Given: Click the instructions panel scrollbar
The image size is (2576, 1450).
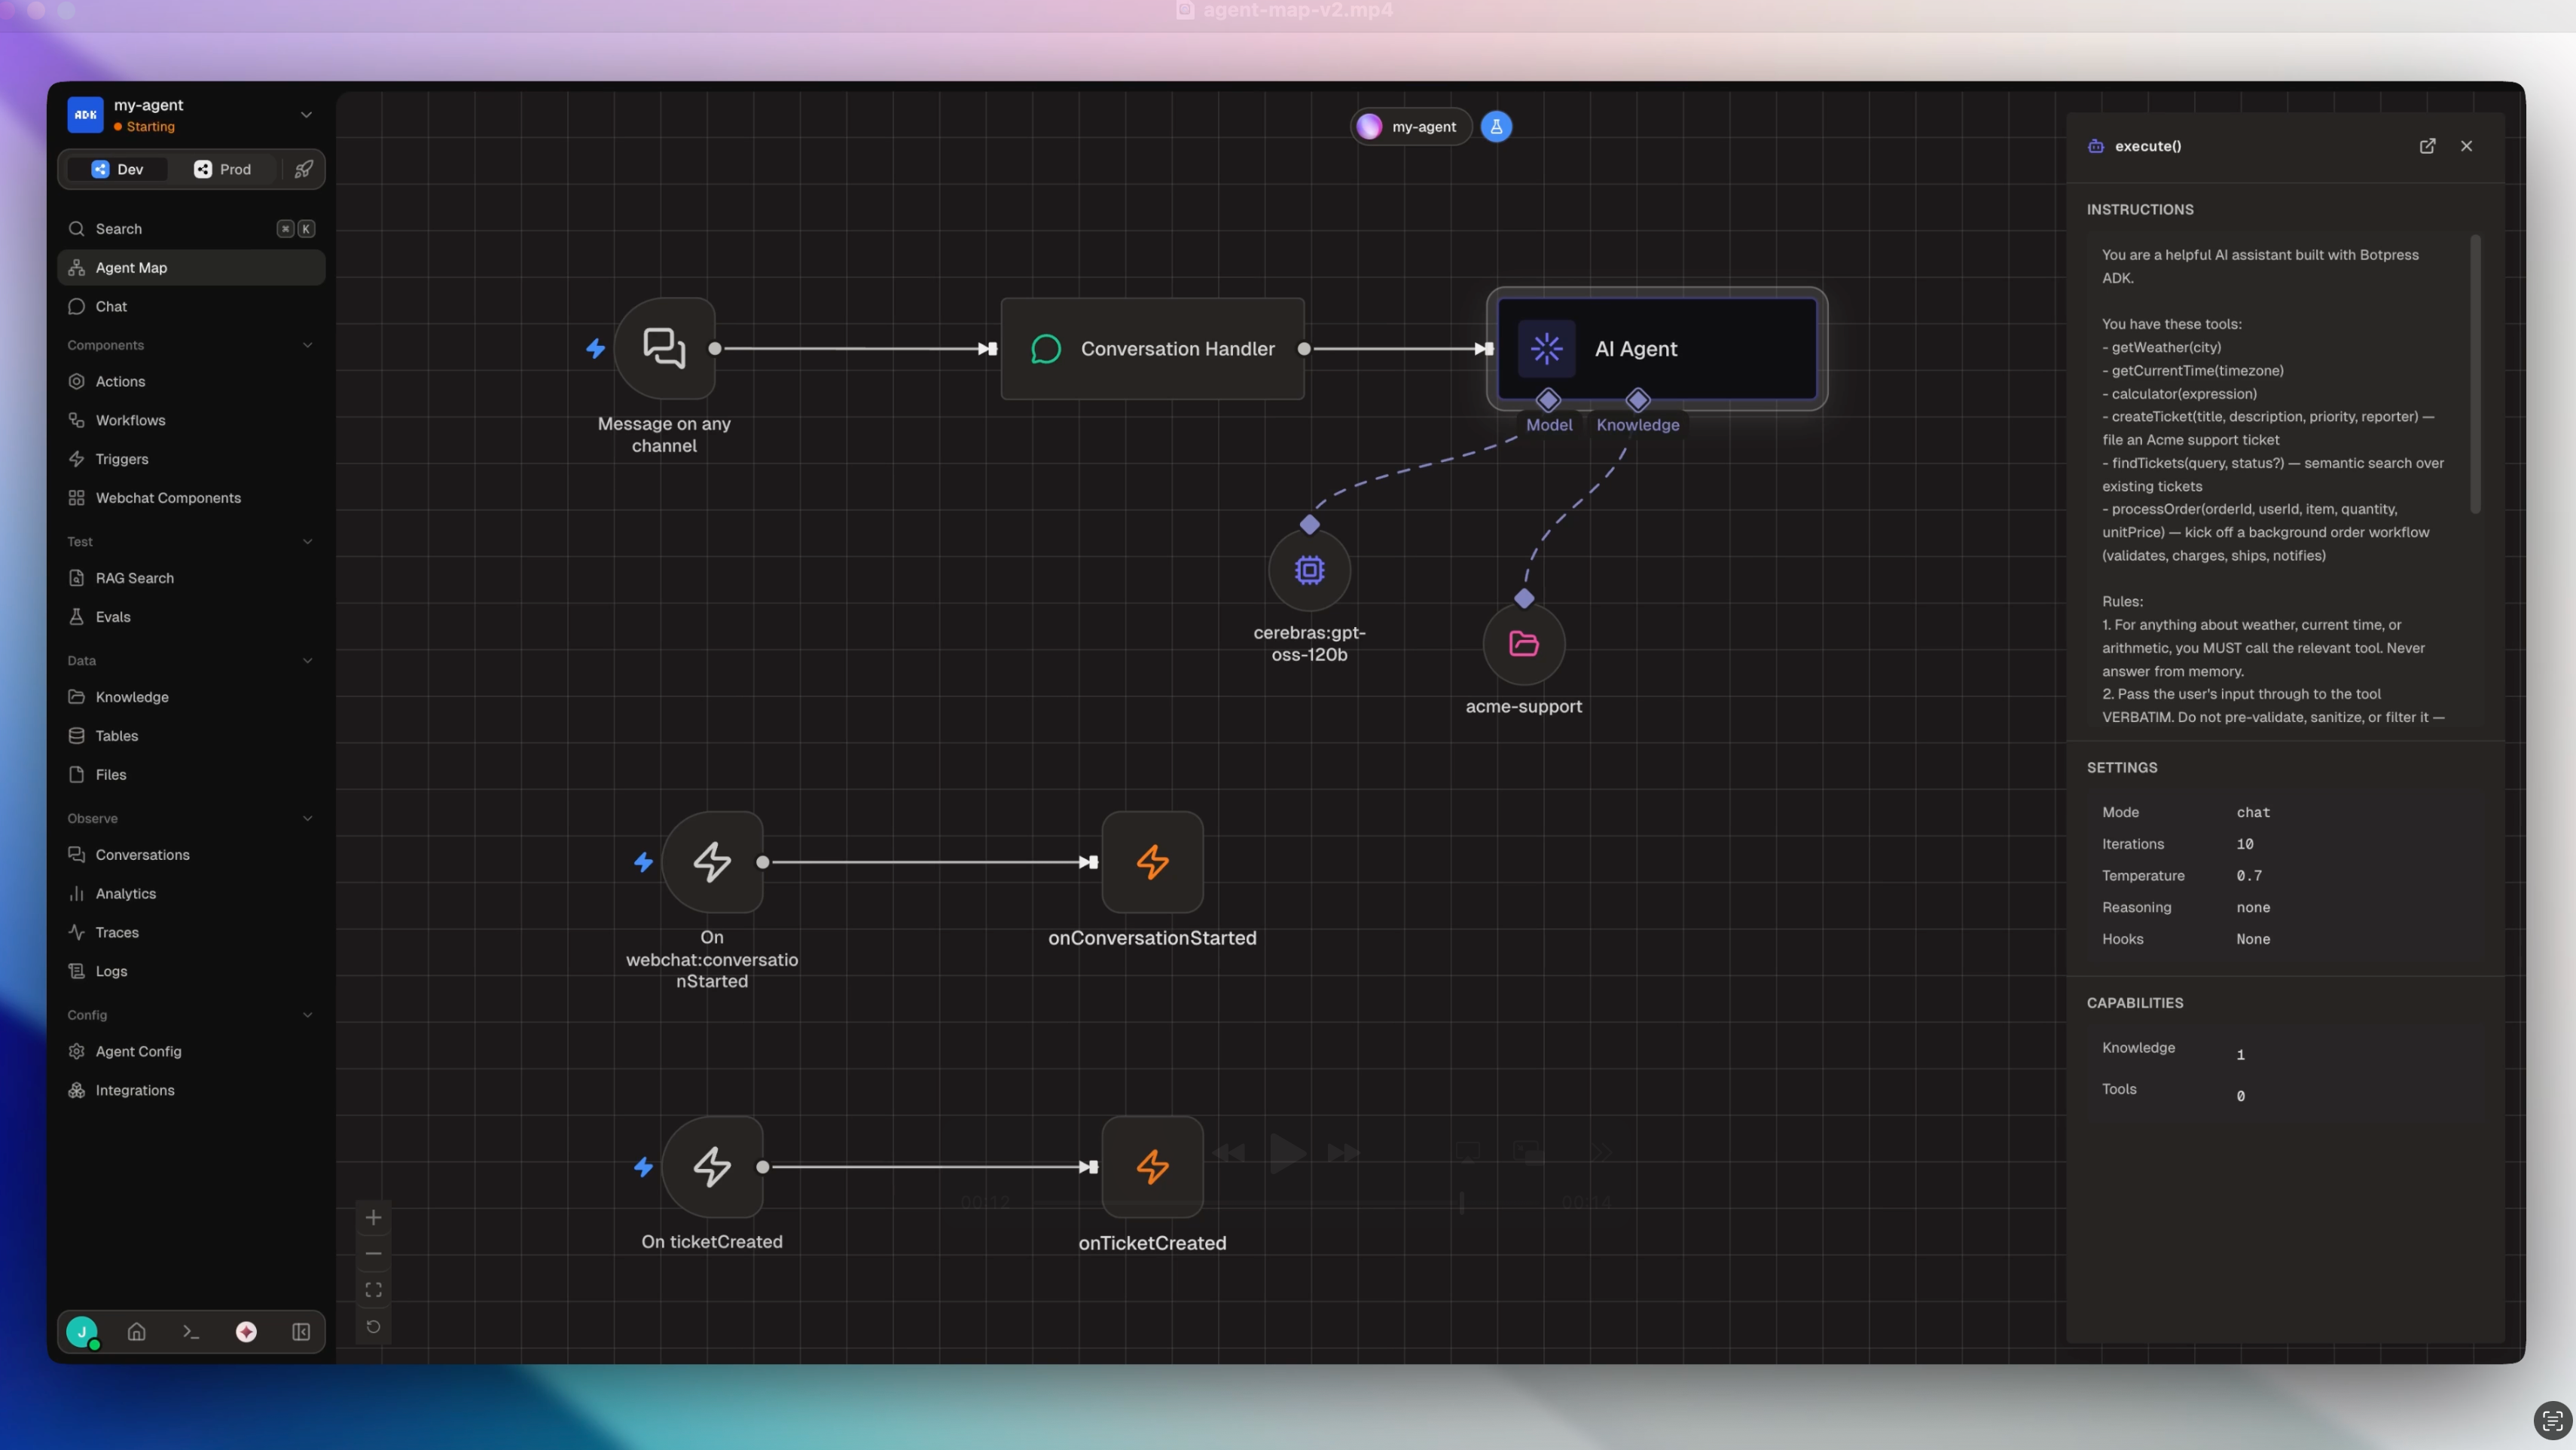Looking at the screenshot, I should pos(2475,375).
